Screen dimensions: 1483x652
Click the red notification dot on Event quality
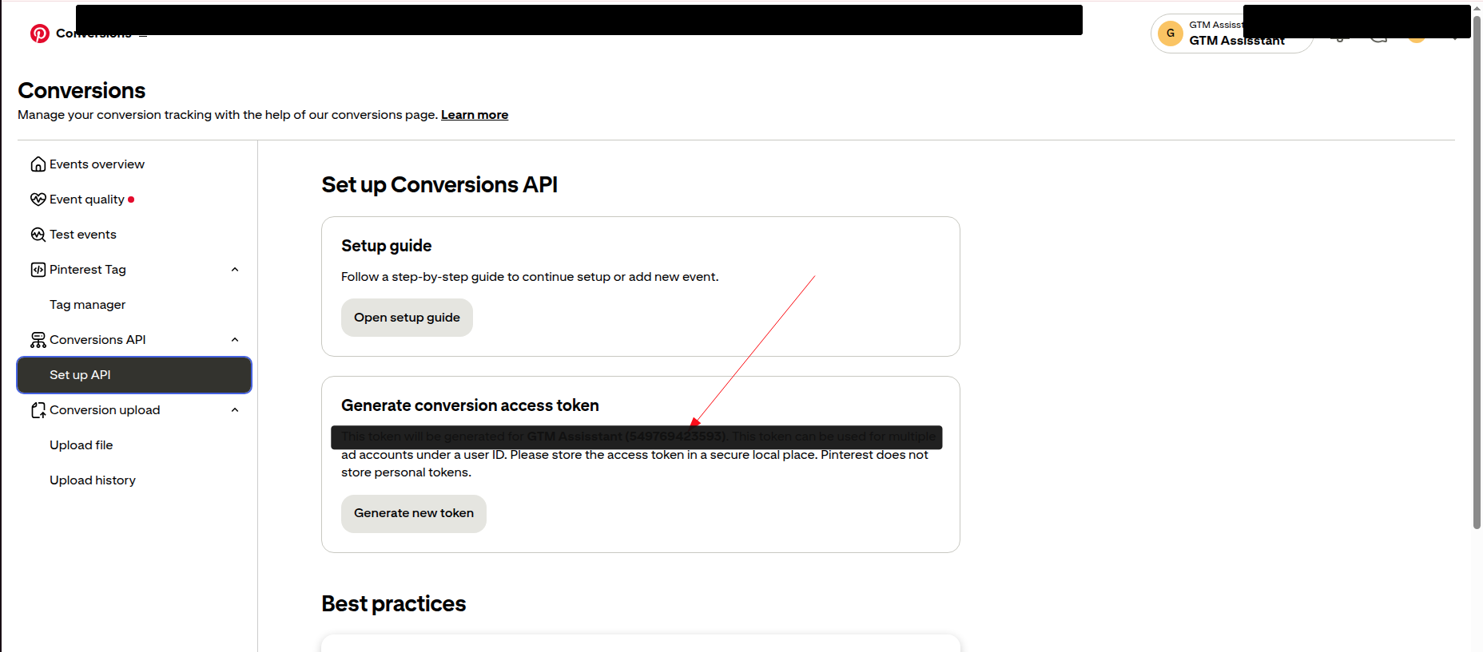tap(131, 200)
